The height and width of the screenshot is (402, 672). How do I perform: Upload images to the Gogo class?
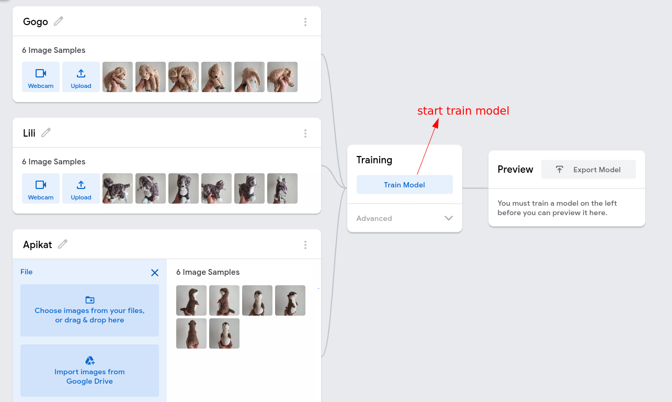coord(81,77)
